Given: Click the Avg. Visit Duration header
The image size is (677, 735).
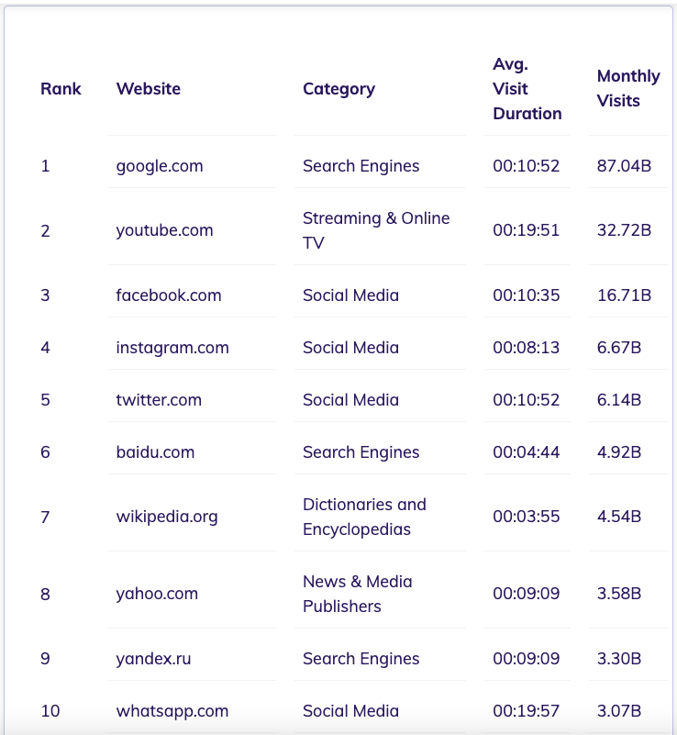Looking at the screenshot, I should [x=527, y=89].
